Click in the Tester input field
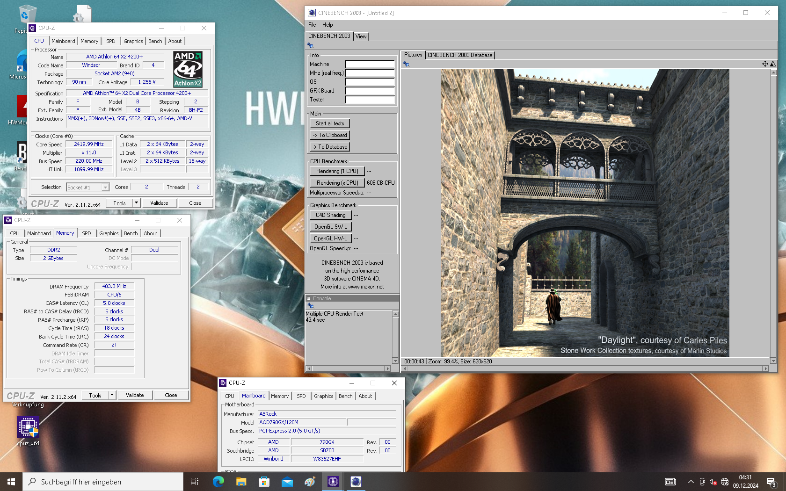This screenshot has height=491, width=786. click(370, 100)
